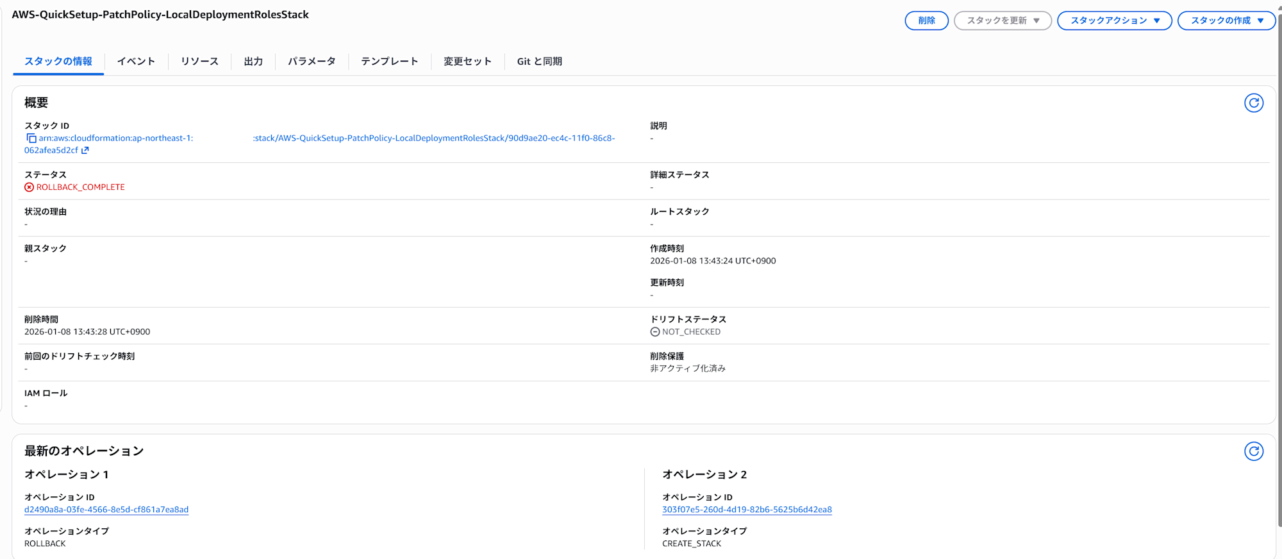This screenshot has width=1282, height=559.
Task: Open stack ARN external link icon
Action: click(85, 151)
